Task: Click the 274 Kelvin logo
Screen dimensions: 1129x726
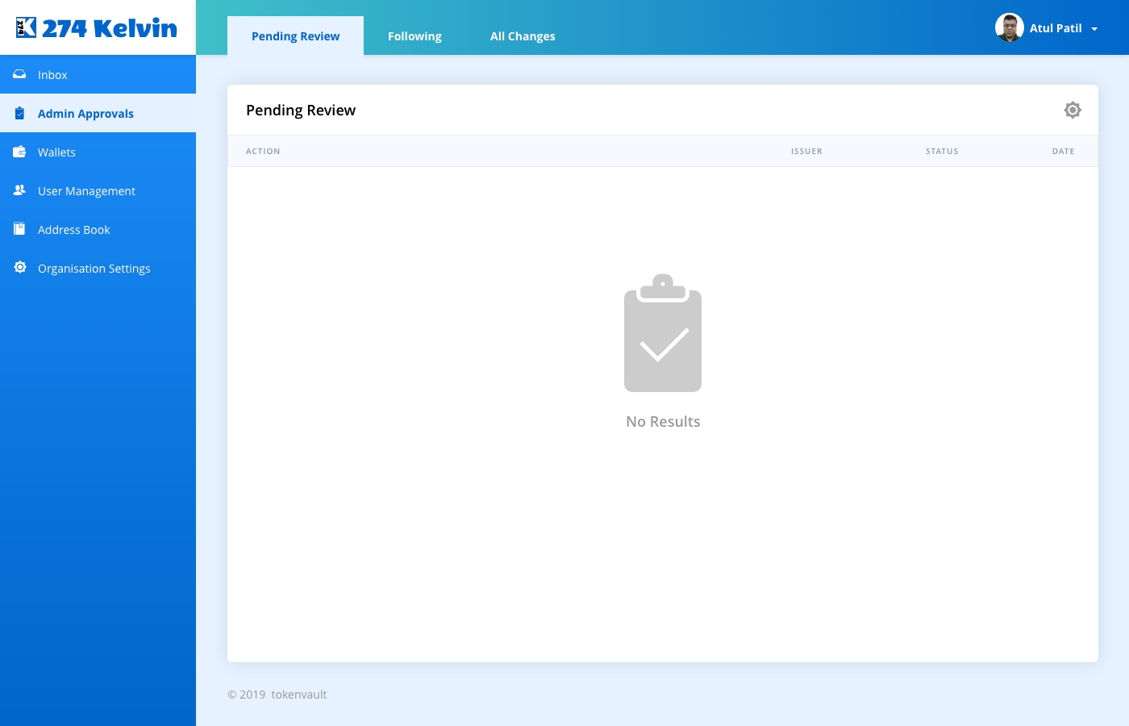Action: coord(97,28)
